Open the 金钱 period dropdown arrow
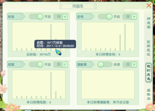This screenshot has height=111, width=155. 134,17
